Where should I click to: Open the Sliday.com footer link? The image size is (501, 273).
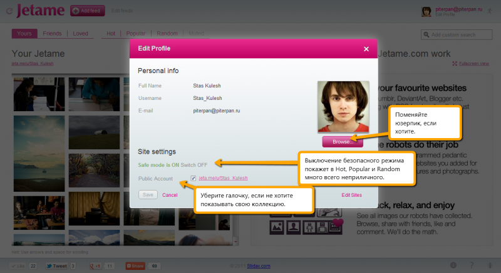(x=259, y=266)
